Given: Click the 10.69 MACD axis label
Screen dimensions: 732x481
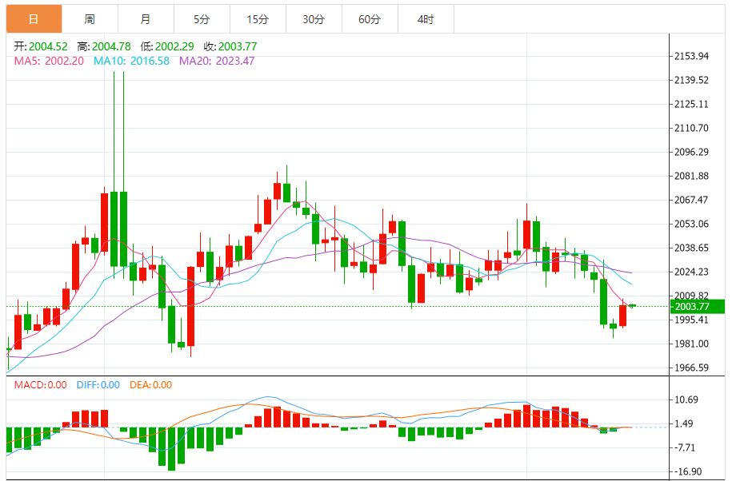Looking at the screenshot, I should click(686, 400).
